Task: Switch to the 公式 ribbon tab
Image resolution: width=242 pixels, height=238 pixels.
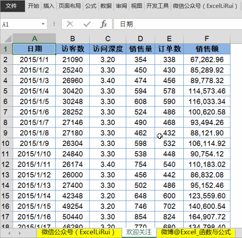Action: pyautogui.click(x=91, y=6)
